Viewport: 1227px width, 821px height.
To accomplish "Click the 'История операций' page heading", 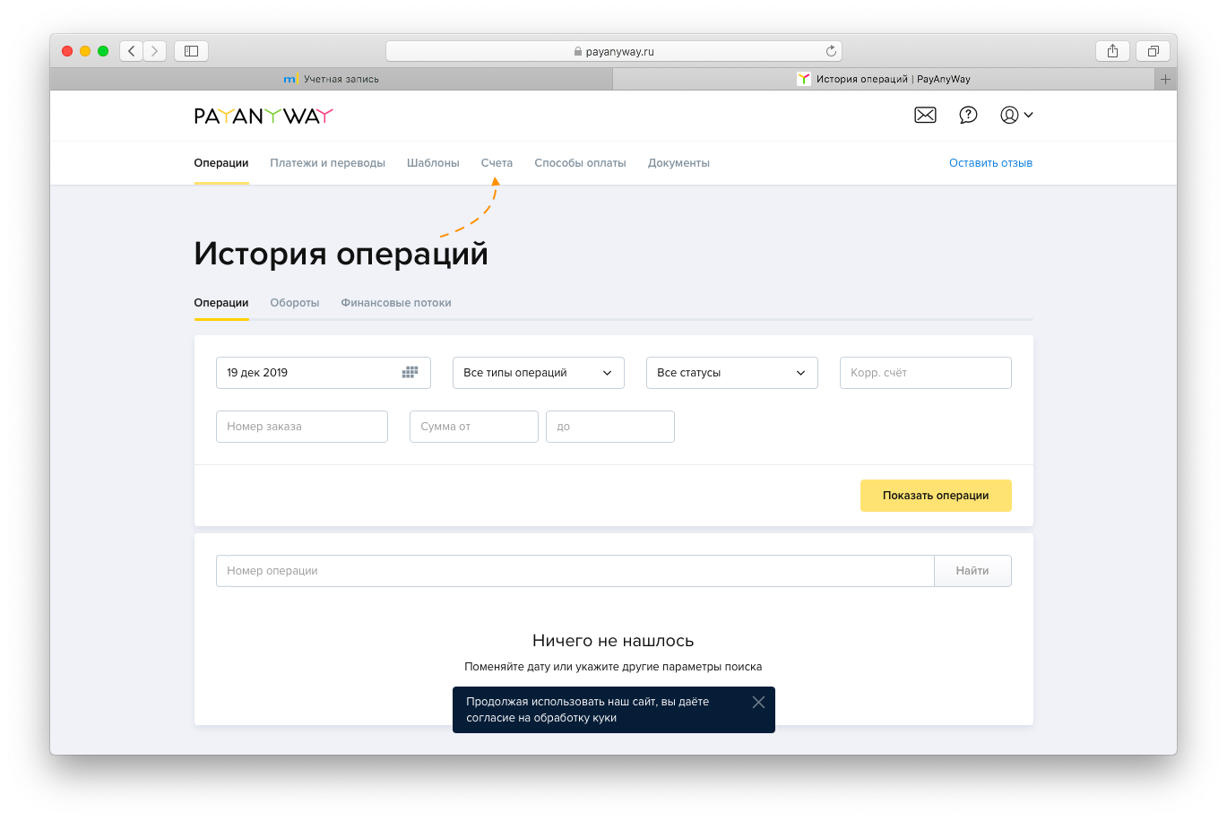I will coord(341,254).
